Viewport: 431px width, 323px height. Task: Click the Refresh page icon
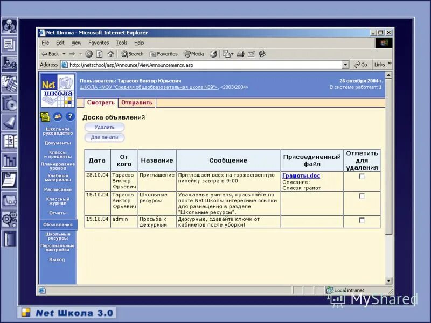pos(100,54)
